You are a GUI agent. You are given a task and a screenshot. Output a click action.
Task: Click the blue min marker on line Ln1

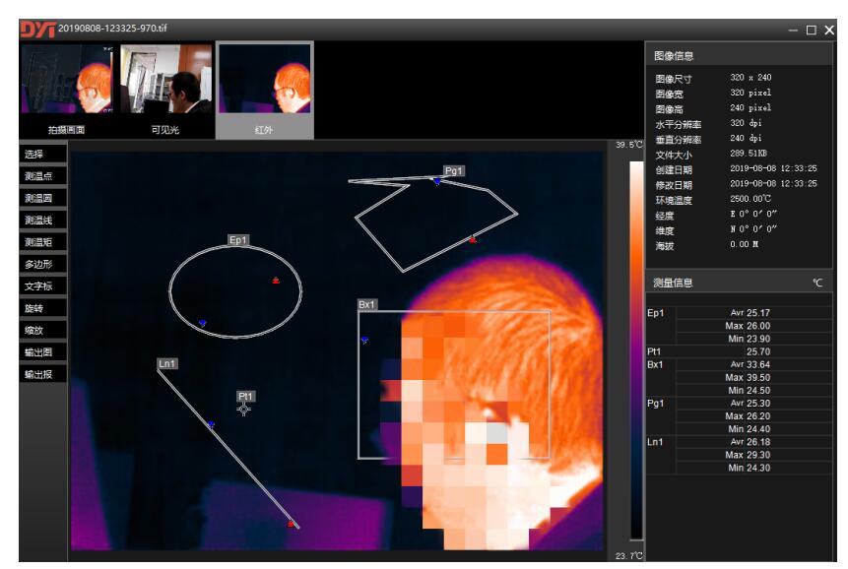[211, 425]
